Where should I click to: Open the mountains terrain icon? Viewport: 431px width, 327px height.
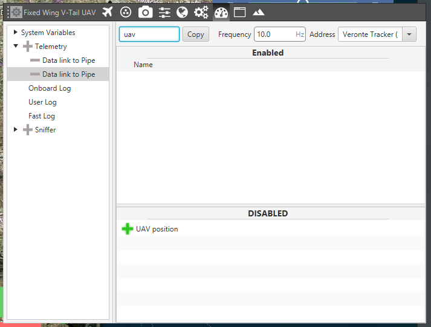point(258,12)
